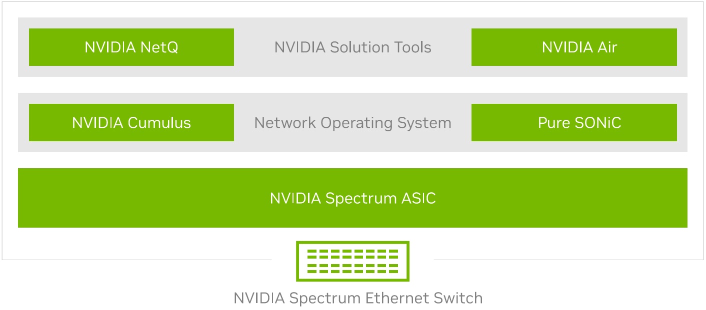This screenshot has height=310, width=706.
Task: Click the NVIDIA Spectrum Ethernet Switch caption
Action: click(358, 299)
